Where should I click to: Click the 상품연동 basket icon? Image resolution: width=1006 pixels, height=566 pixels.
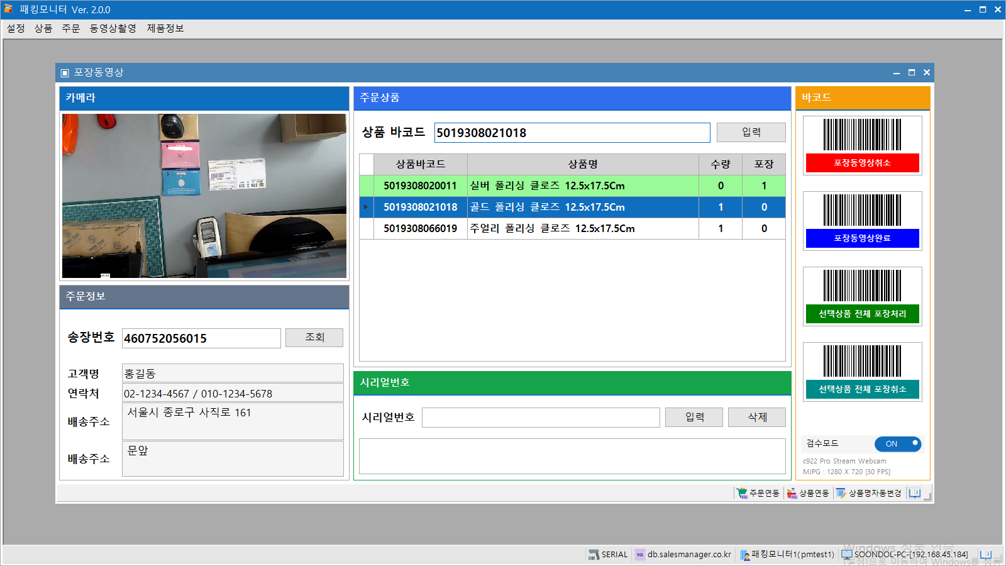(x=792, y=493)
